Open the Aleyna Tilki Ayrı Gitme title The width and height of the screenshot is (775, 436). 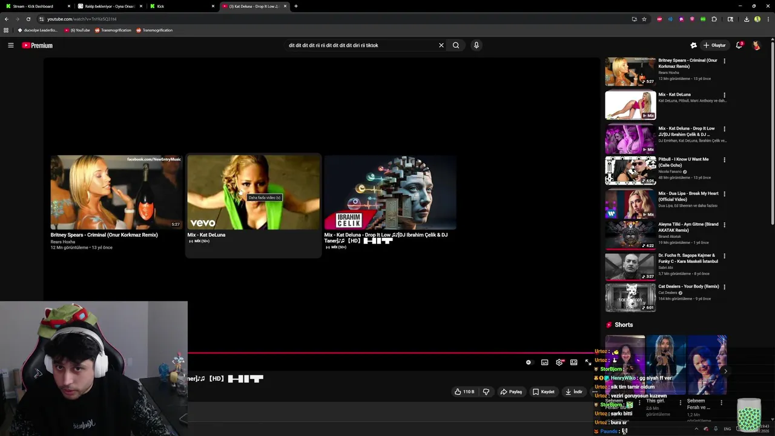[x=688, y=227]
